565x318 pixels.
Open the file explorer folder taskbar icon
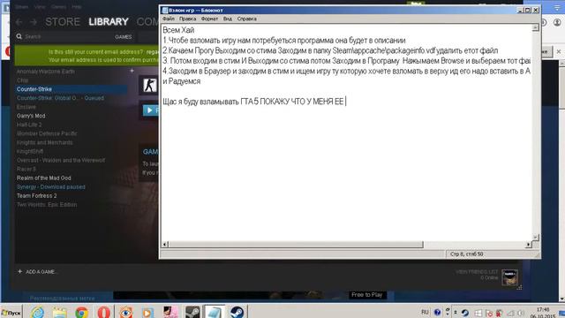coord(59,312)
